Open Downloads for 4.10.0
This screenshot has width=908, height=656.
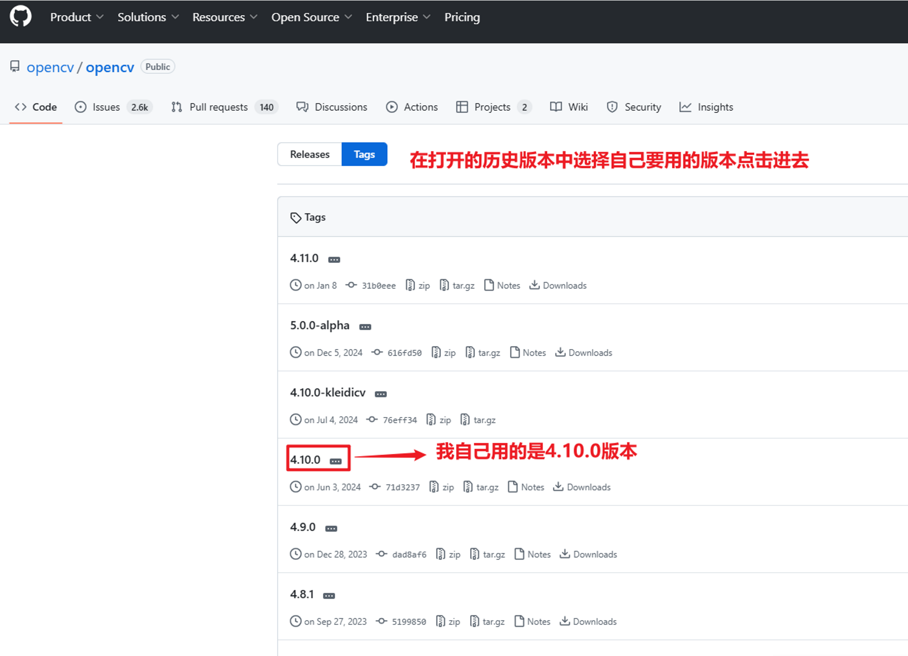click(582, 487)
